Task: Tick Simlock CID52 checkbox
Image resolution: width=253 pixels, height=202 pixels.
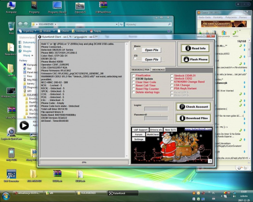Action: click(172, 79)
